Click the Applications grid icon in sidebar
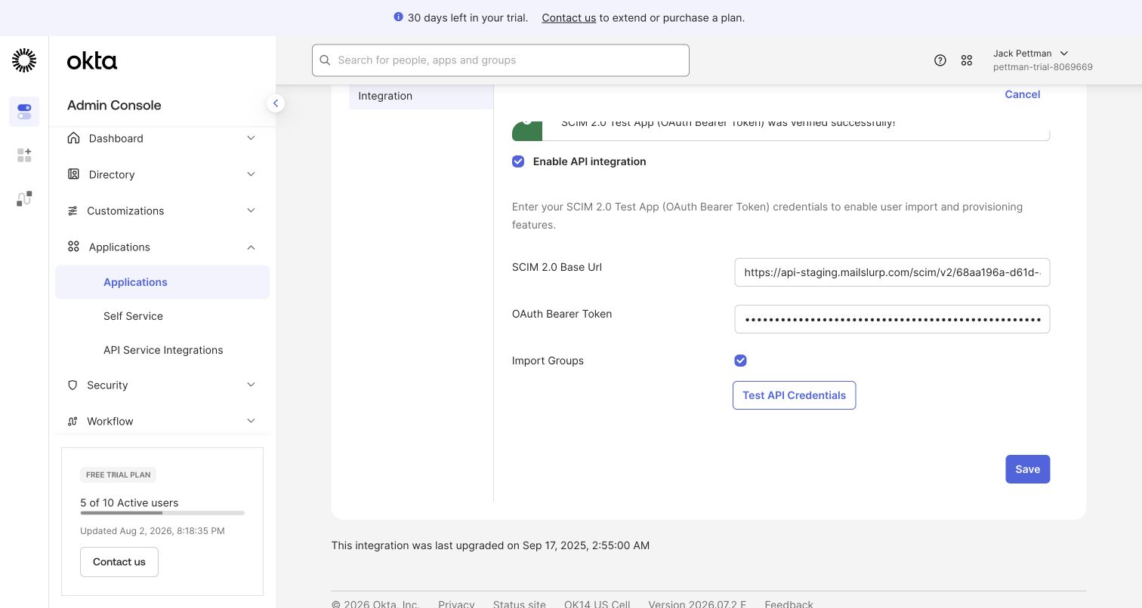Viewport: 1142px width, 608px height. pyautogui.click(x=73, y=247)
